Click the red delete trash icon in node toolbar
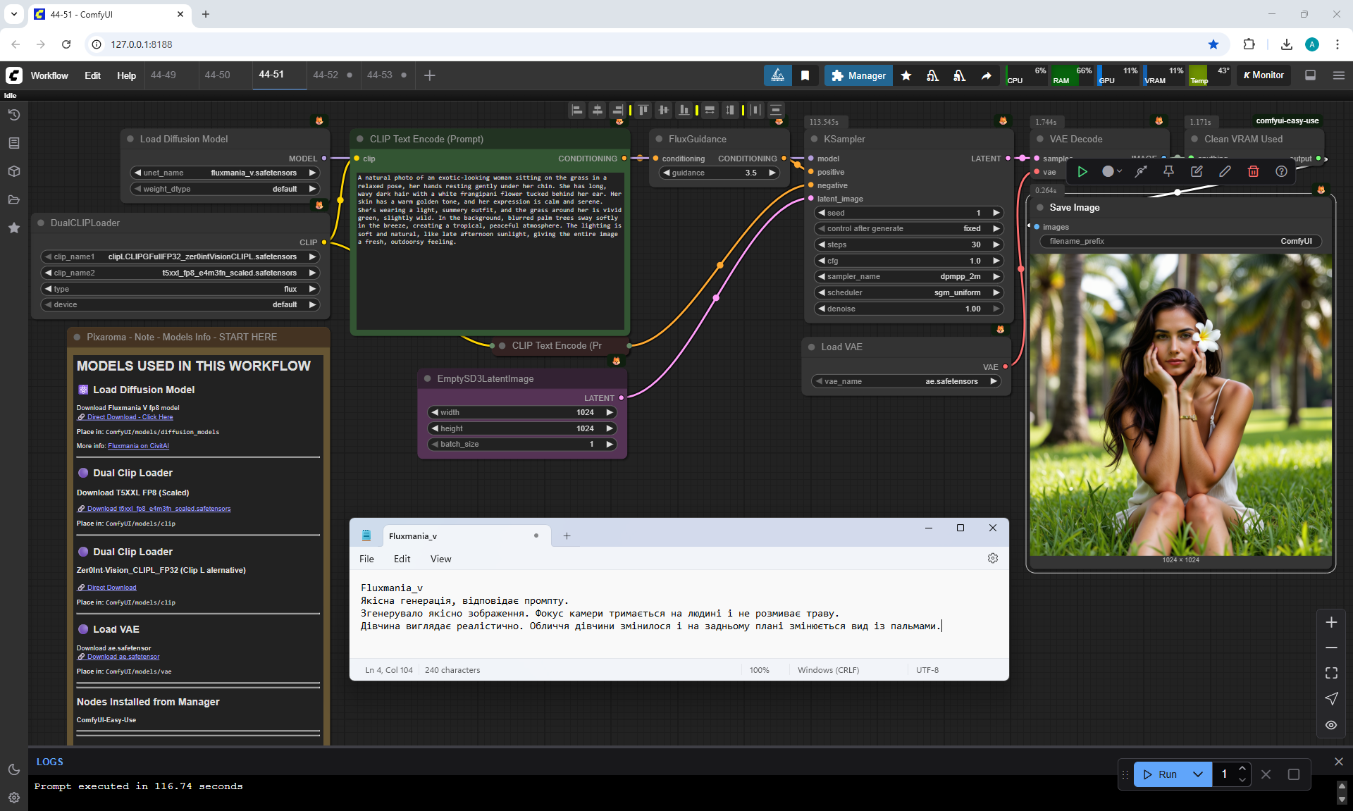Image resolution: width=1353 pixels, height=811 pixels. coord(1253,171)
